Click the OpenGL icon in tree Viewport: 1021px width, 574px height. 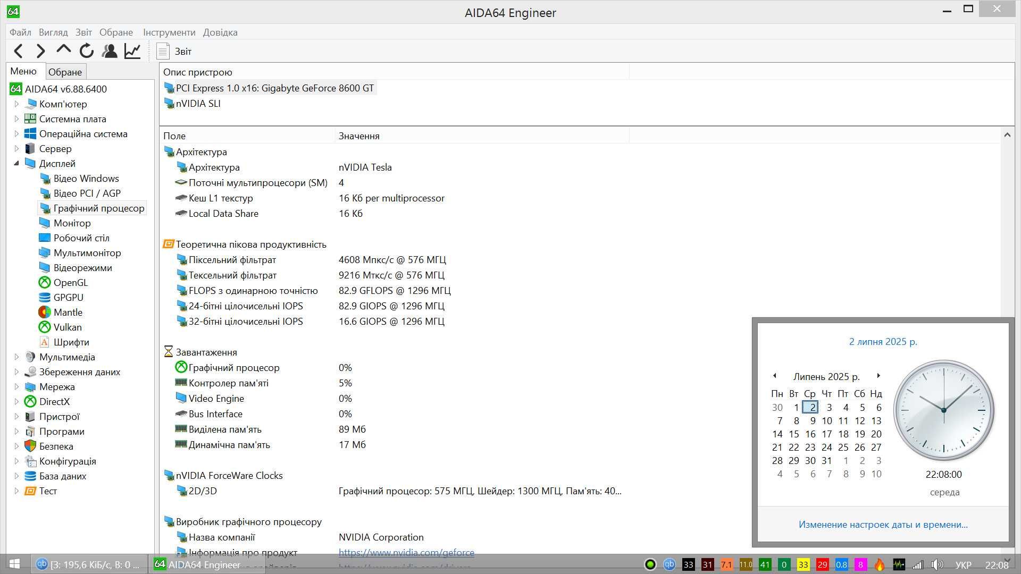click(45, 283)
